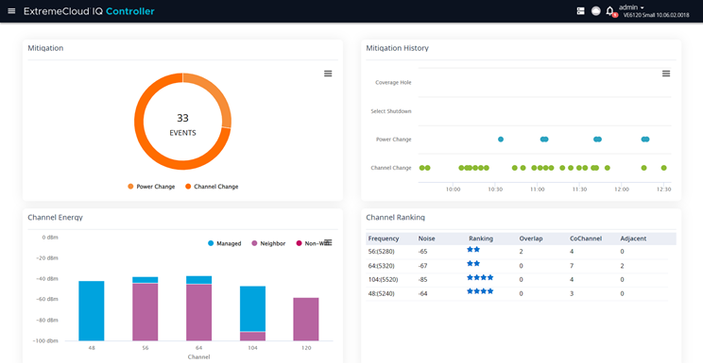Image resolution: width=703 pixels, height=363 pixels.
Task: Click the Power Change dot near 10:30
Action: (x=501, y=140)
